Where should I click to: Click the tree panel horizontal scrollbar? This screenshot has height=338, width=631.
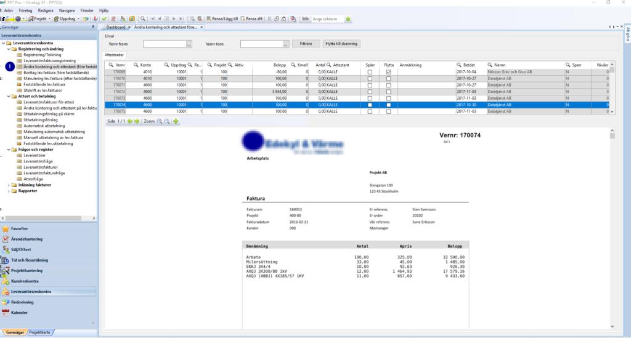(43, 218)
